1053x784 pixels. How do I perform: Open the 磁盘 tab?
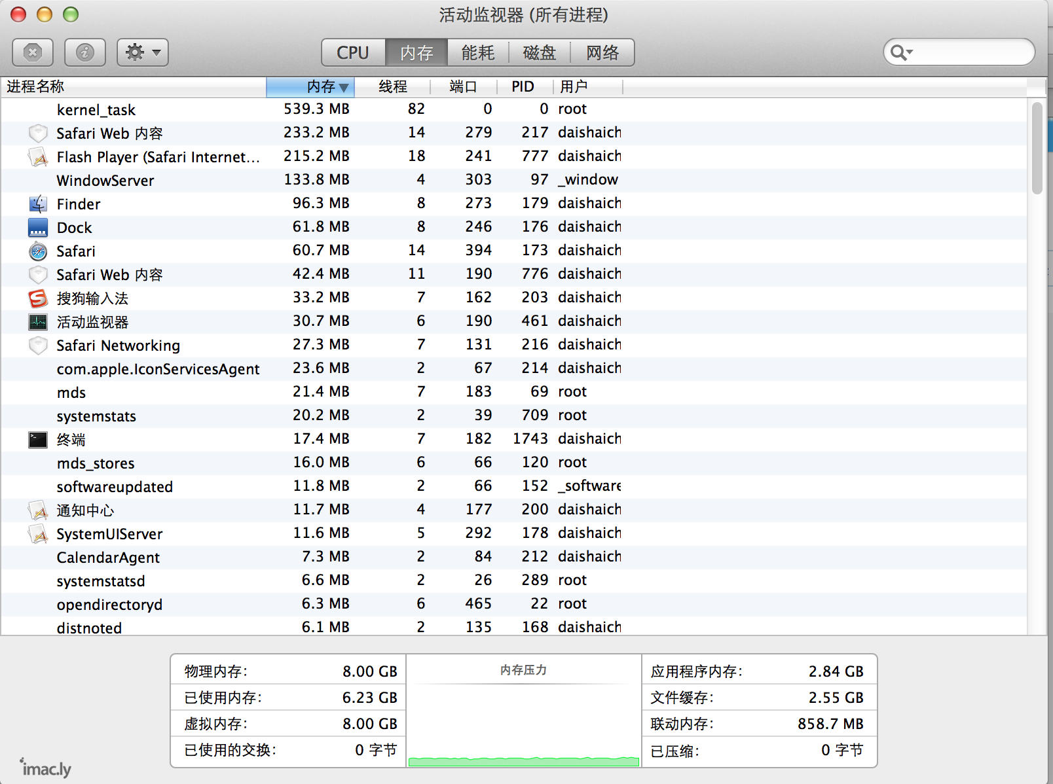click(x=540, y=52)
